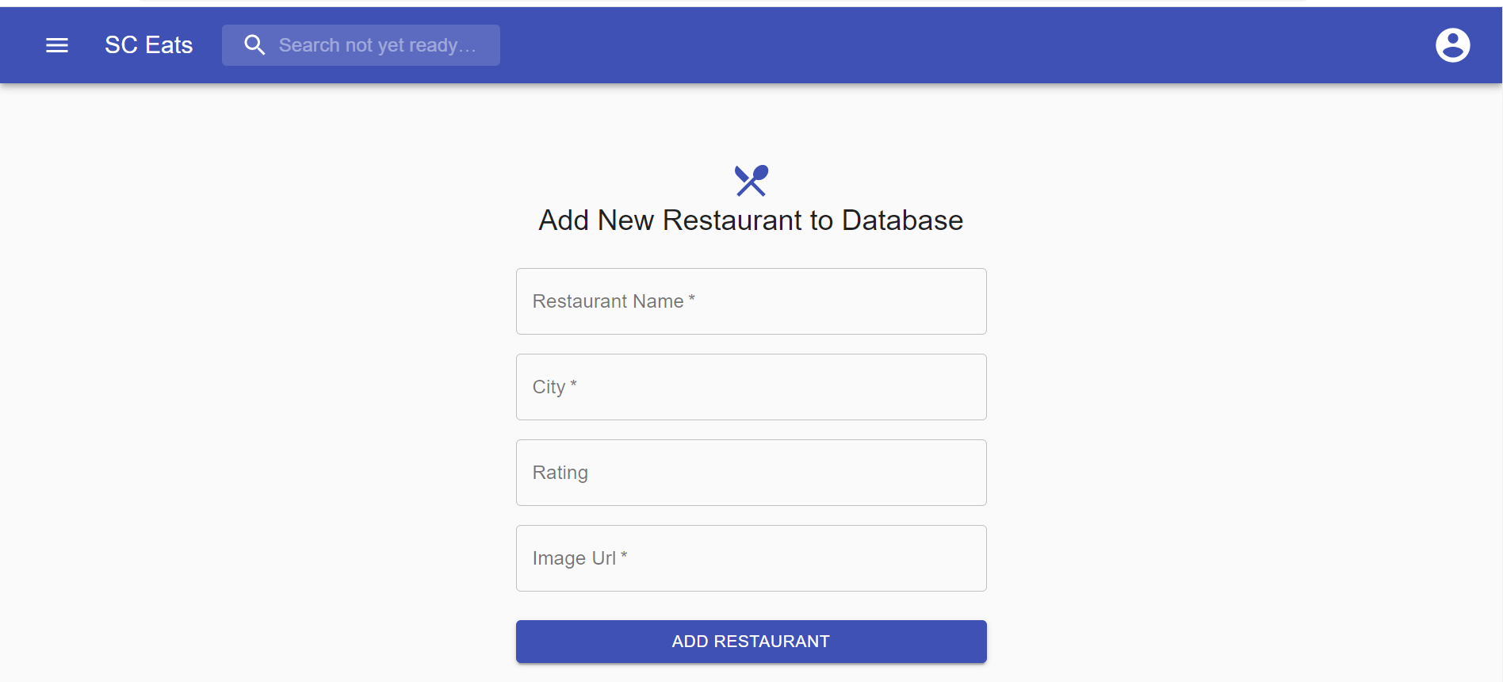
Task: Click the City field required asterisk
Action: tap(574, 385)
